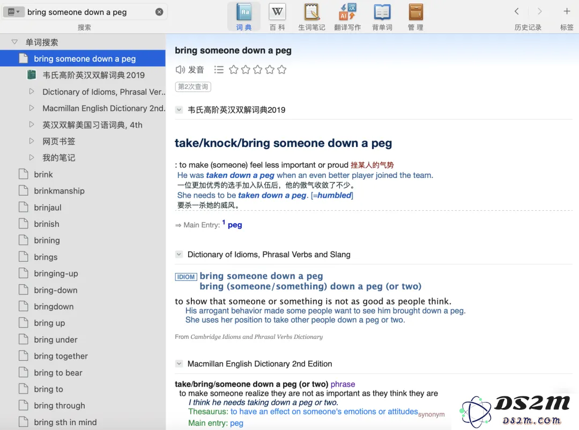Collapse the Macmillan English Dictionary content section
This screenshot has height=430, width=579.
click(179, 364)
